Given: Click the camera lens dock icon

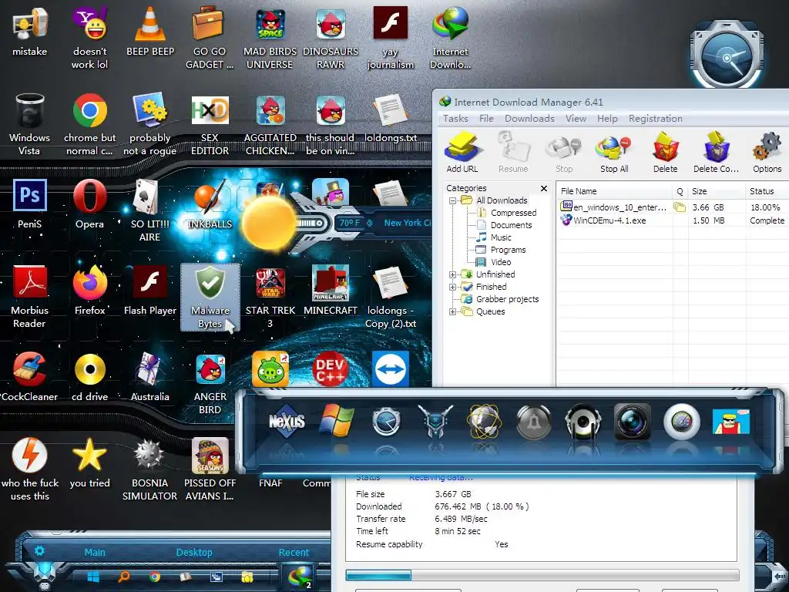Looking at the screenshot, I should click(x=633, y=422).
